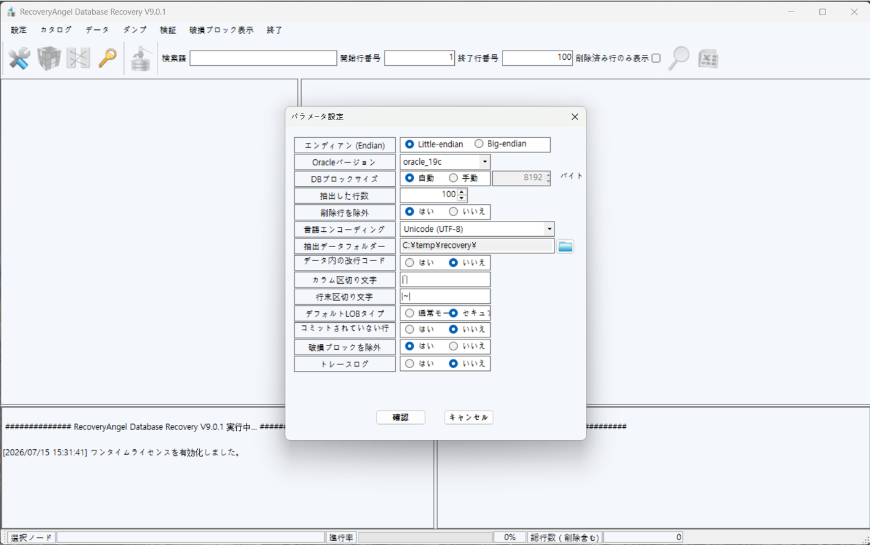Image resolution: width=870 pixels, height=545 pixels.
Task: Click the 進行率 status label
Action: [341, 537]
